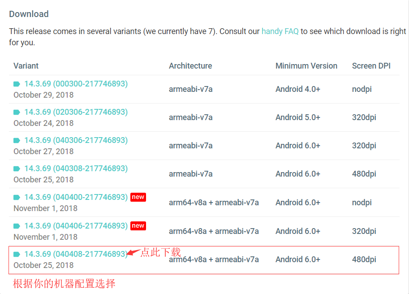Open variant 14.3.69 (040406-217746893)
Screen dimensions: 409x294
click(76, 225)
